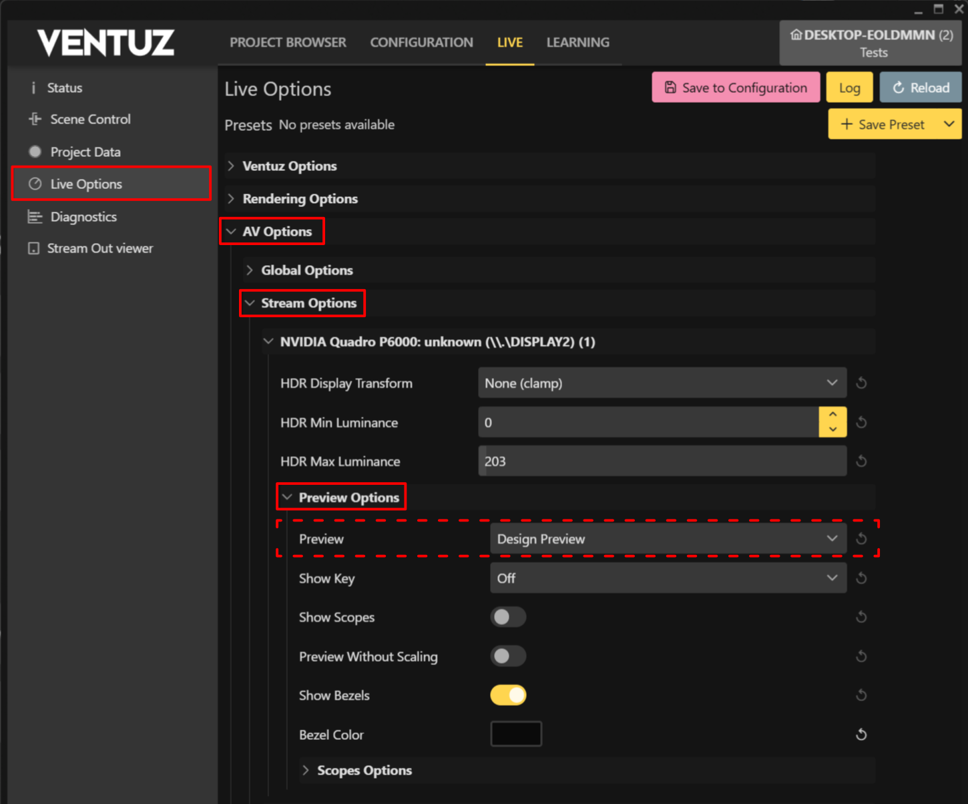Image resolution: width=968 pixels, height=804 pixels.
Task: Expand the Scopes Options section
Action: [x=364, y=771]
